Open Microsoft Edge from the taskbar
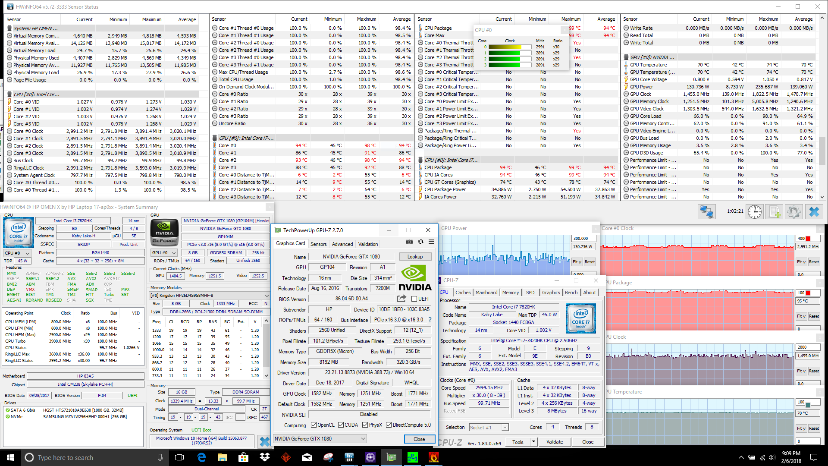828x466 pixels. click(201, 457)
